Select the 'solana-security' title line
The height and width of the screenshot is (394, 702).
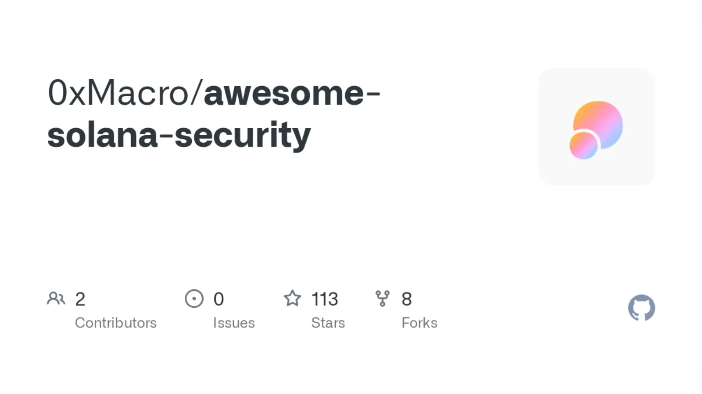click(179, 135)
